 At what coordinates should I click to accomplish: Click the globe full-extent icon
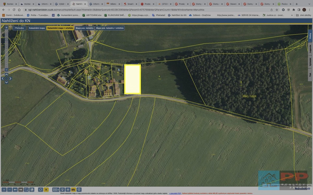tap(32, 190)
